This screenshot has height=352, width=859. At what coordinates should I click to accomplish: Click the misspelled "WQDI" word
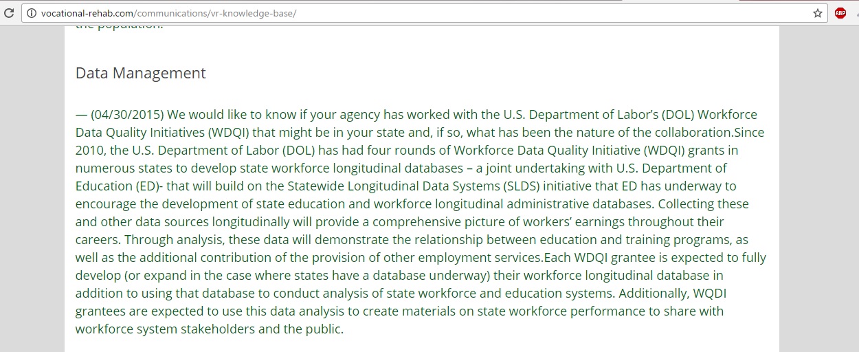click(710, 294)
